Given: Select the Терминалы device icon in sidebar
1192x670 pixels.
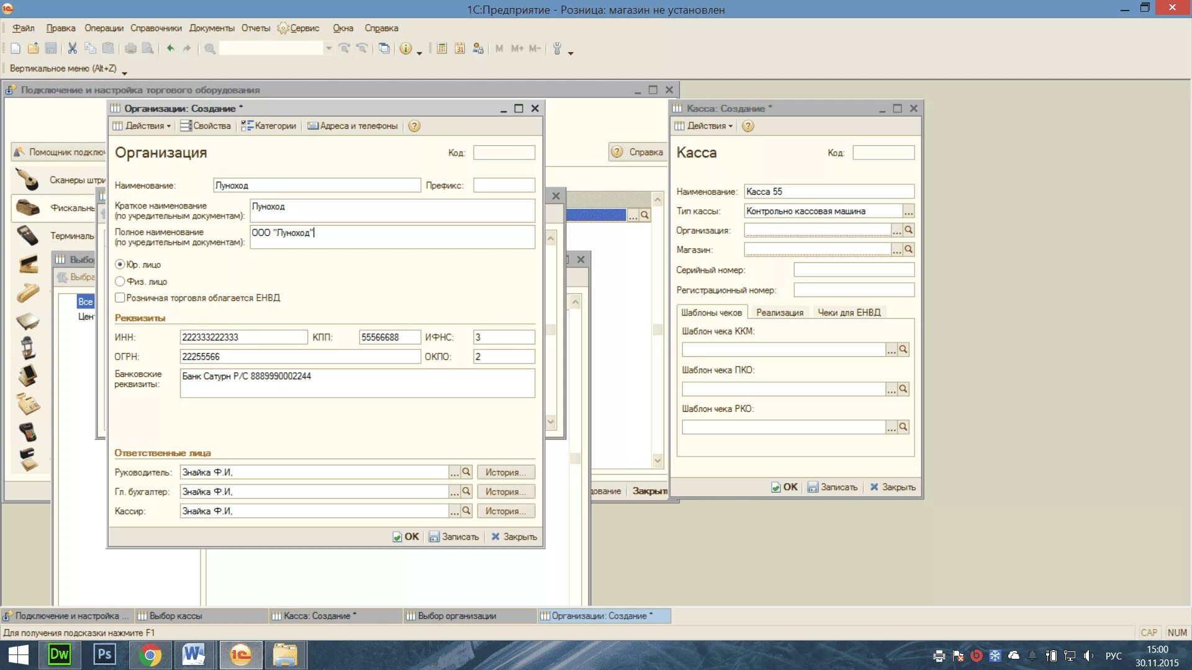Looking at the screenshot, I should click(27, 236).
